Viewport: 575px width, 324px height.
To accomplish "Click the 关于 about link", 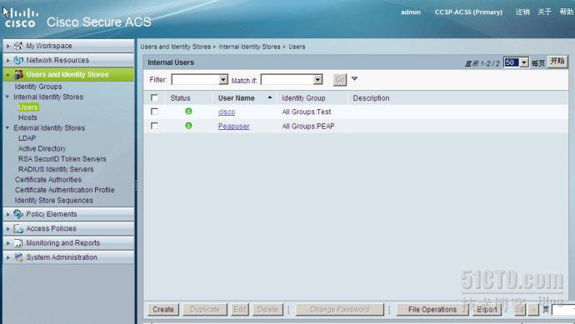I will click(x=544, y=12).
